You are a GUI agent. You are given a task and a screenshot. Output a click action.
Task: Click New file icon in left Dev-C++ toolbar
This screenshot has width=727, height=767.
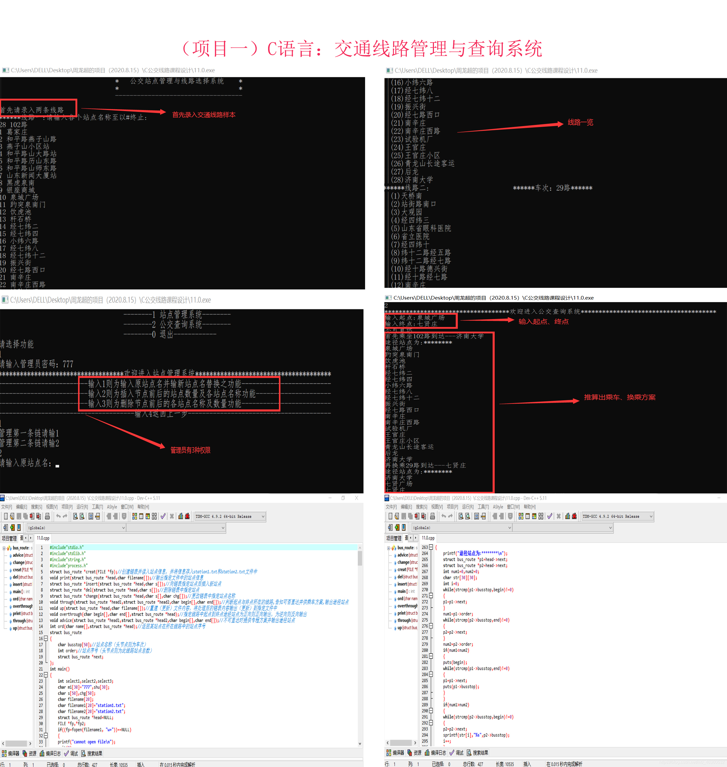(6, 516)
